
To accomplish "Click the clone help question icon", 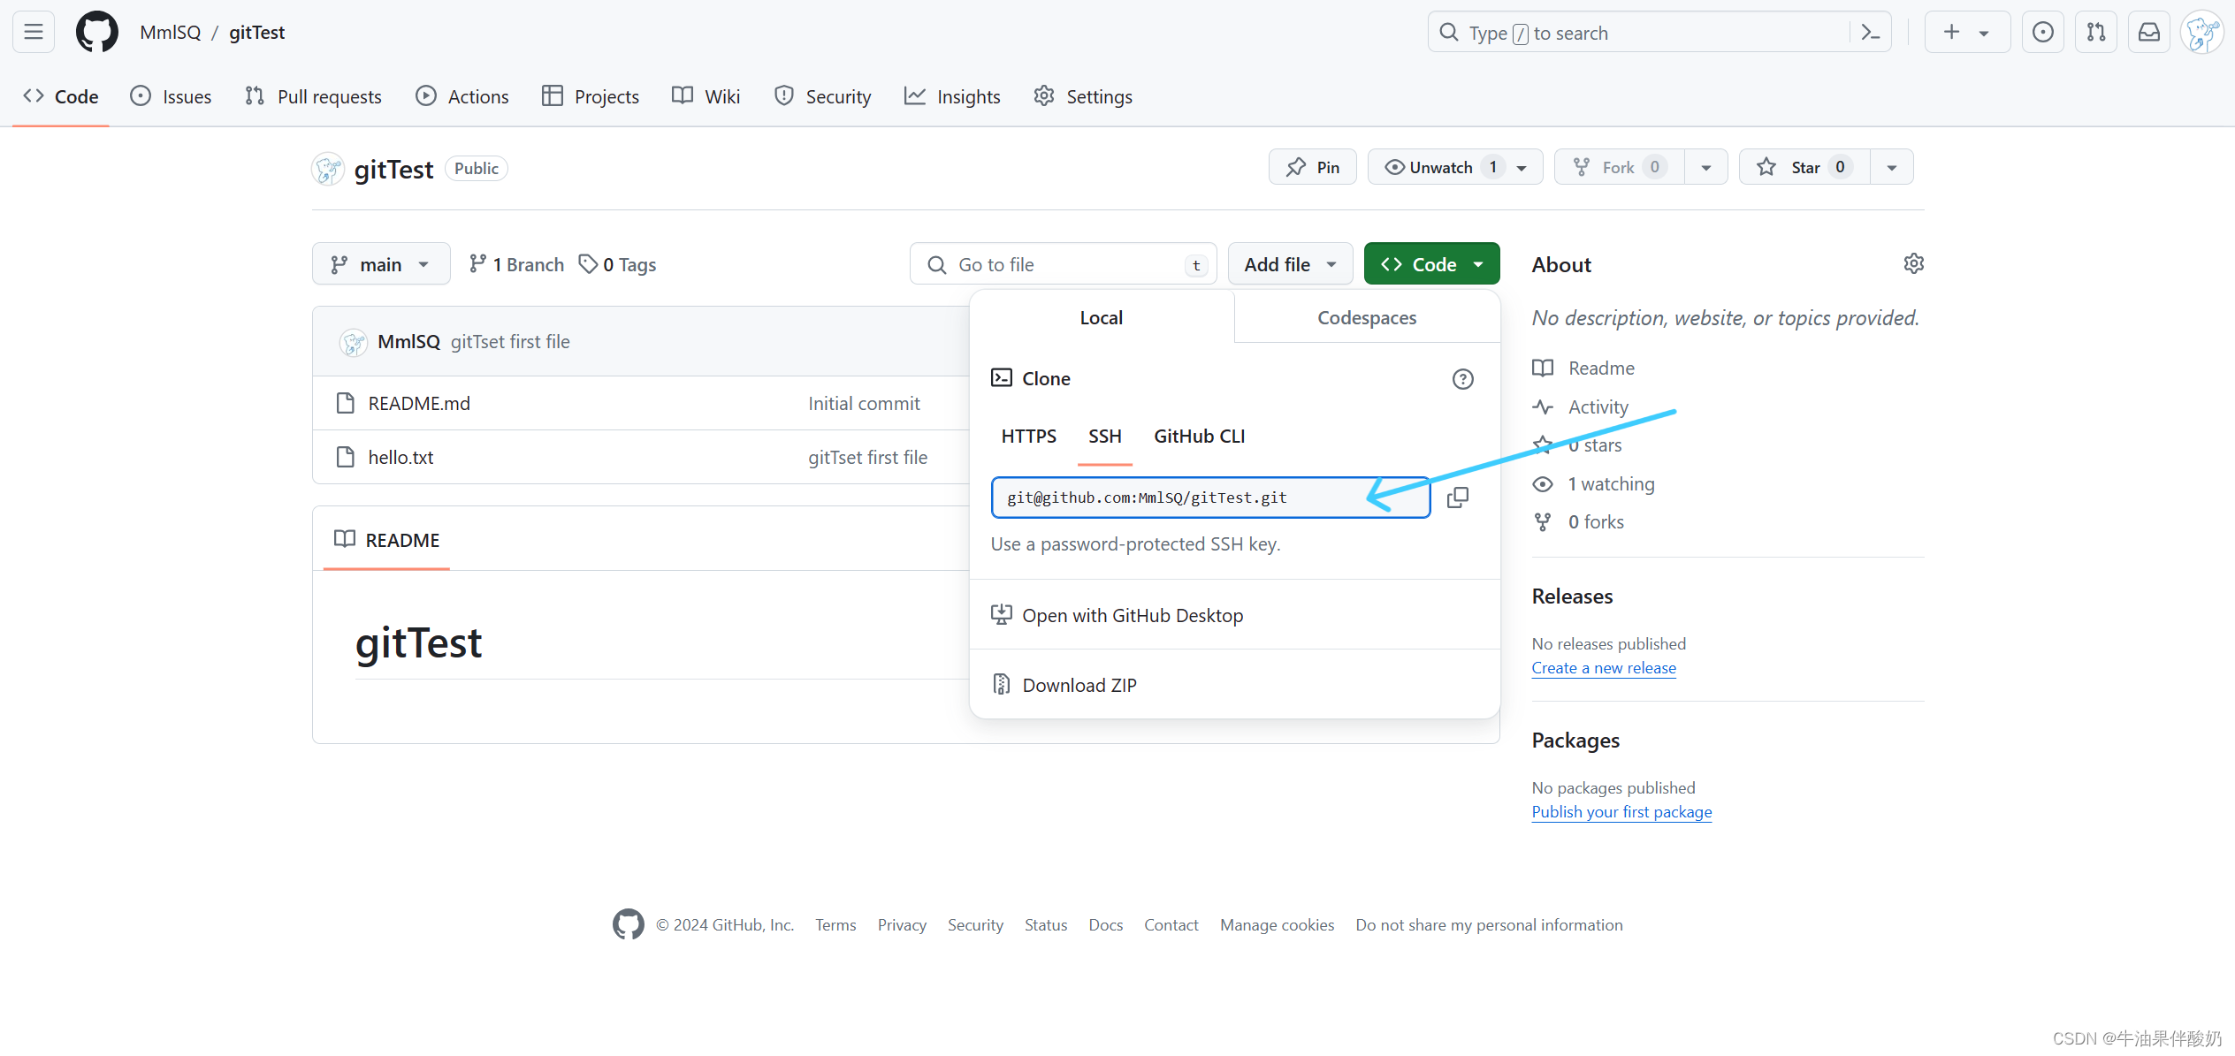I will [x=1462, y=379].
